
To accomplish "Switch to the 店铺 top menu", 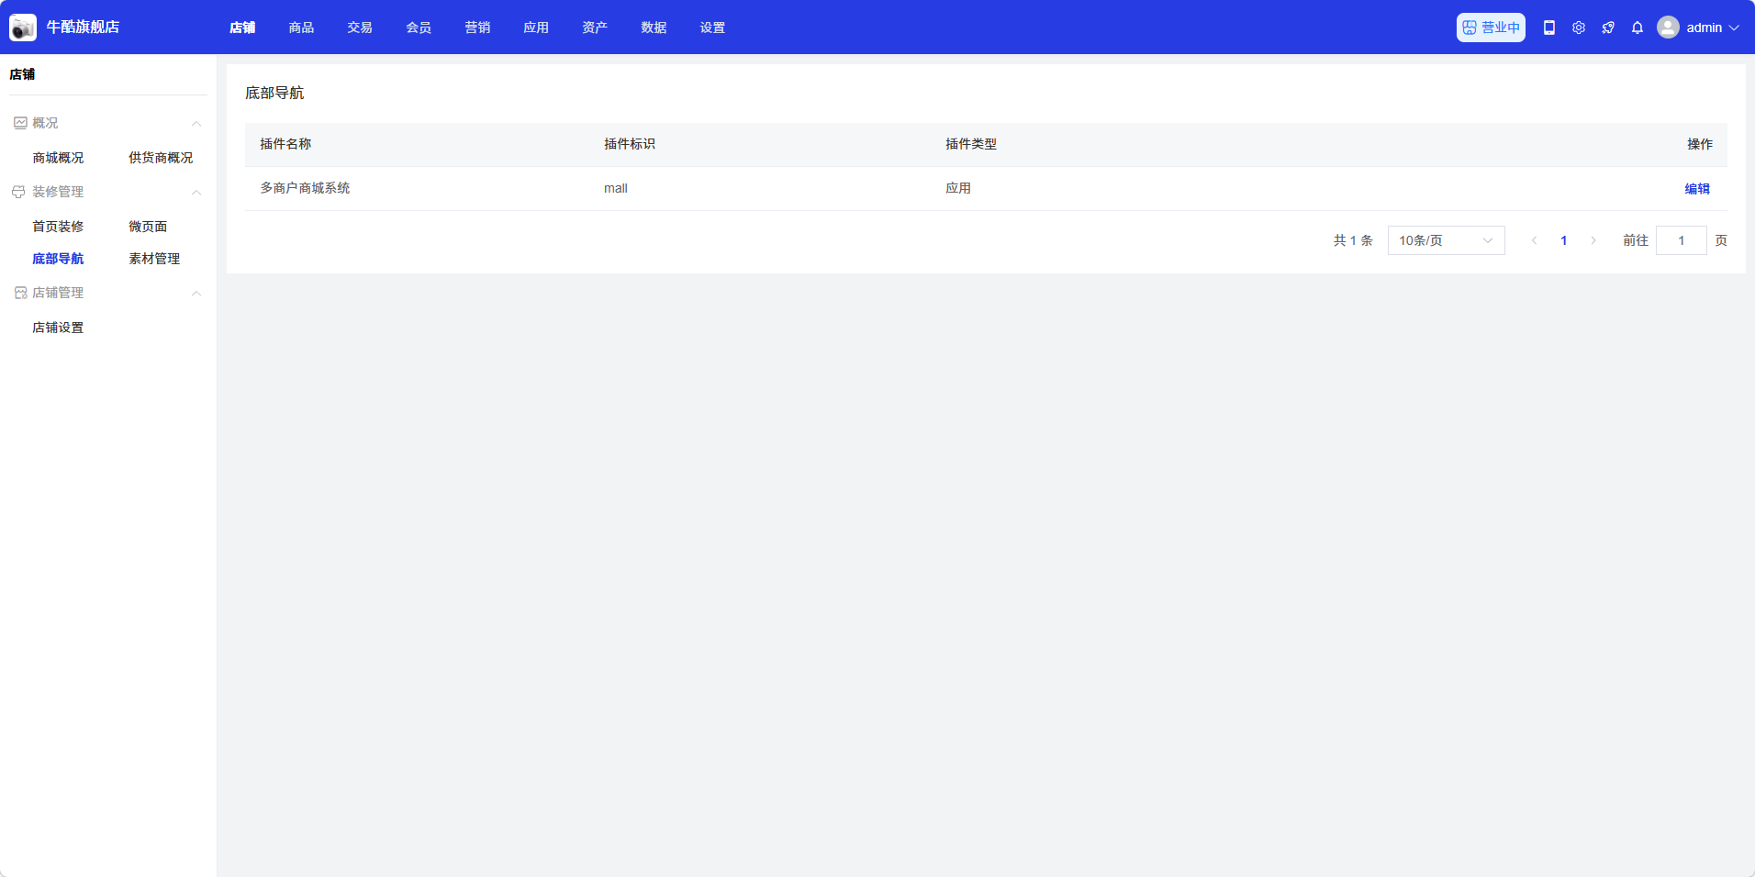I will tap(242, 28).
